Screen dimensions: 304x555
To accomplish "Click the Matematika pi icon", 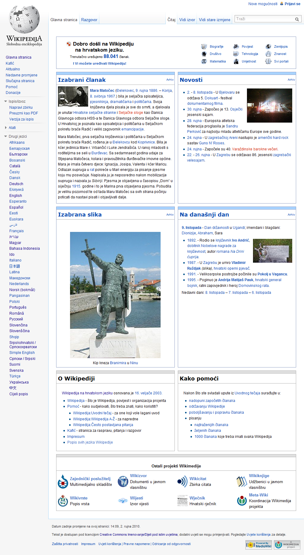I will pos(204,61).
